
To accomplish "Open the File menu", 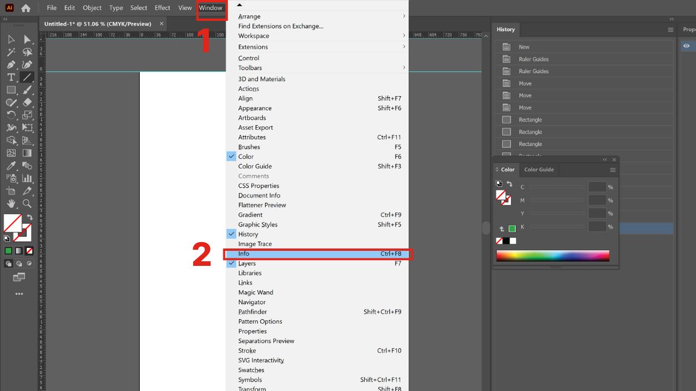I will tap(52, 8).
